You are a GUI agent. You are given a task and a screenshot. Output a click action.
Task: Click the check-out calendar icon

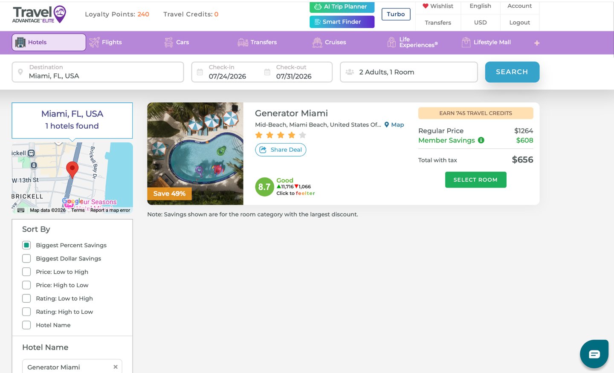point(267,72)
